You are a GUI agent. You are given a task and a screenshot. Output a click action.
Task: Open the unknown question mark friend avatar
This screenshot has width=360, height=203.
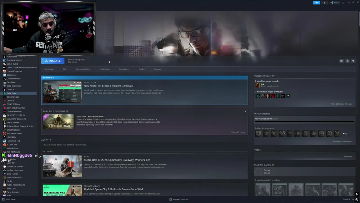288,96
